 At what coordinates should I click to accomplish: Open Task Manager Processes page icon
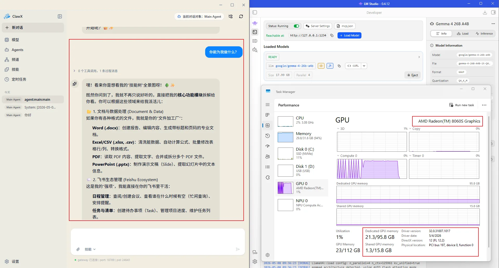point(268,115)
